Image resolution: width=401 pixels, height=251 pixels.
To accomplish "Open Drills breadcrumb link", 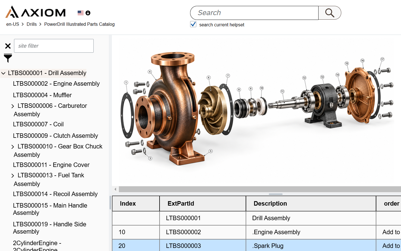I will click(x=32, y=24).
